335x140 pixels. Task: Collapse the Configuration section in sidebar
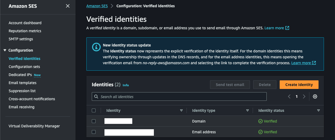[5, 50]
